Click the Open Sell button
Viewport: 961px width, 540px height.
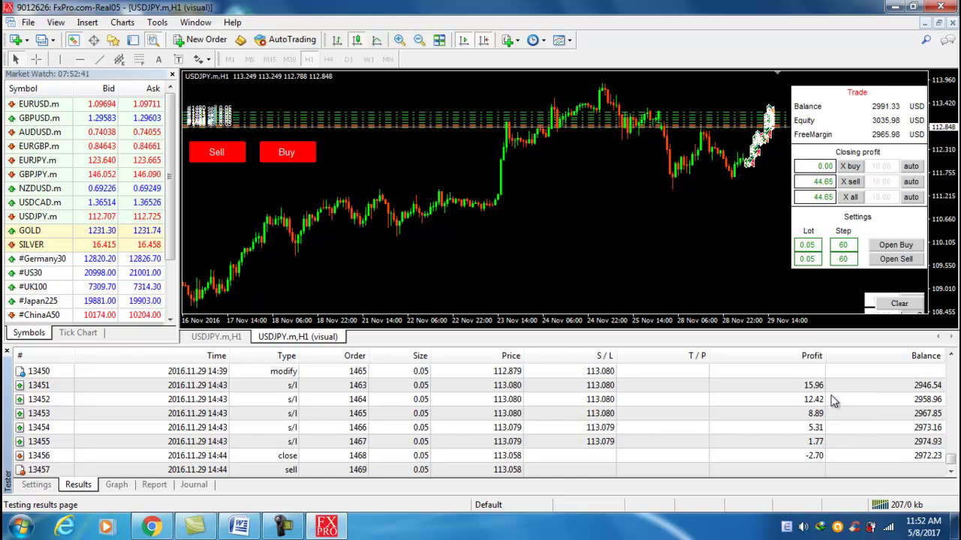point(896,259)
